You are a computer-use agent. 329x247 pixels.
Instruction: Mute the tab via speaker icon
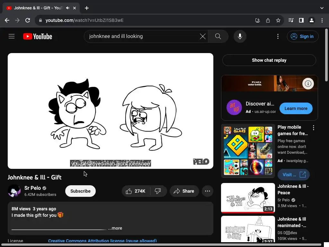pos(67,8)
